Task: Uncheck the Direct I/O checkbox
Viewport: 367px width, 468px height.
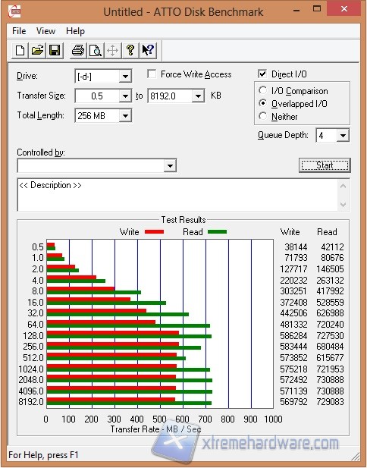Action: (x=262, y=74)
